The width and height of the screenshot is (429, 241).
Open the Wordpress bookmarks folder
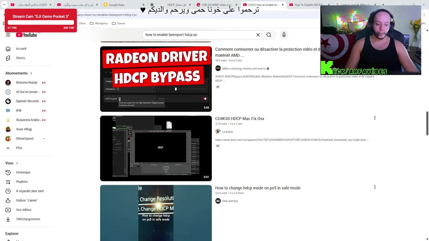[99, 23]
